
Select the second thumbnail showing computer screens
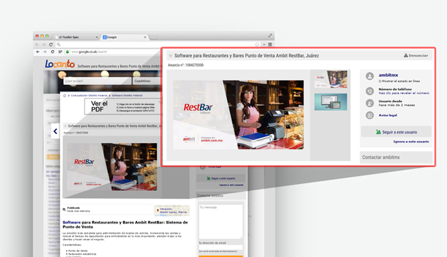331,102
